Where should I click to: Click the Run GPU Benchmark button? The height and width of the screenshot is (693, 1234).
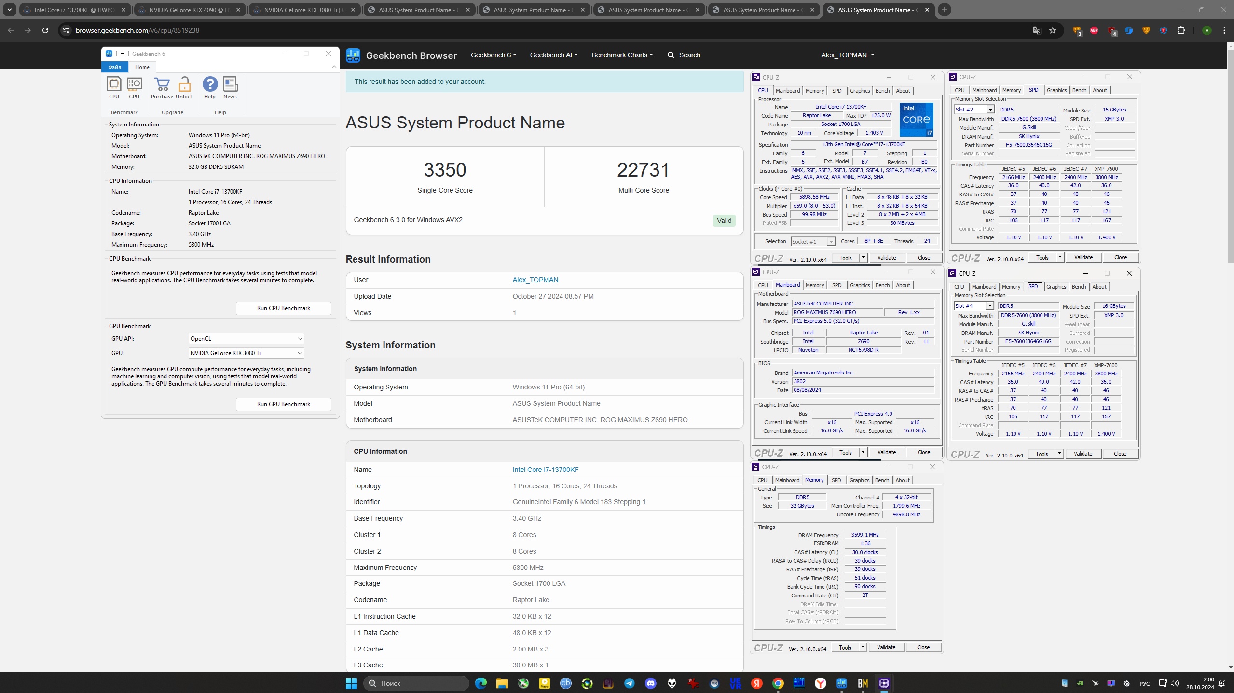[x=284, y=404]
